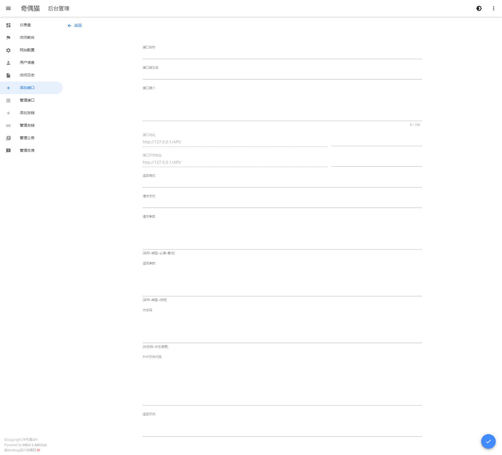Click the 仪表盘 dashboard icon
This screenshot has height=455, width=502.
pos(8,25)
